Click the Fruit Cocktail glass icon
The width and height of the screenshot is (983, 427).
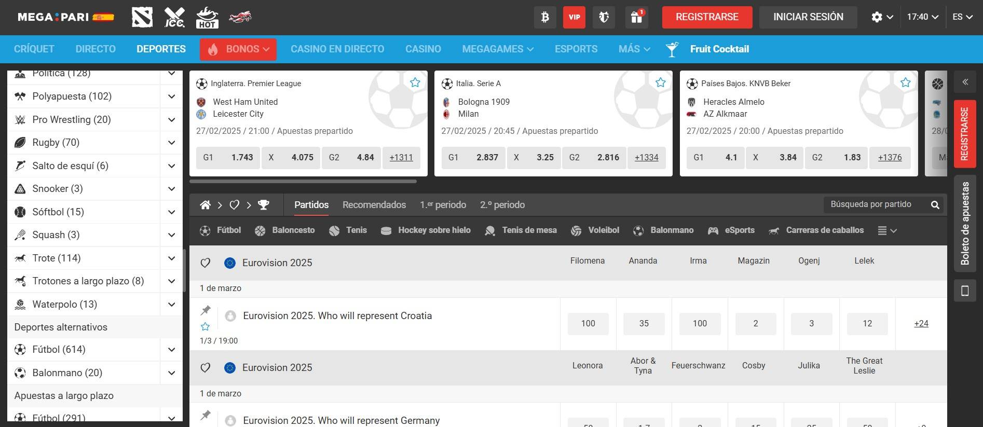[672, 49]
